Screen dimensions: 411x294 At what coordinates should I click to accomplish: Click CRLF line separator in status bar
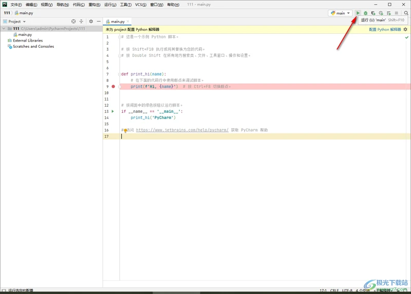334,290
